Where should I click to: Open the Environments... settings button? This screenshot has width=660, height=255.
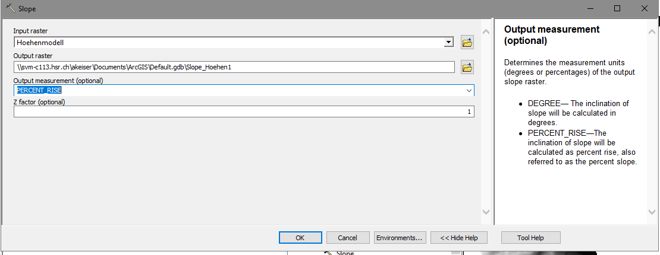point(400,237)
